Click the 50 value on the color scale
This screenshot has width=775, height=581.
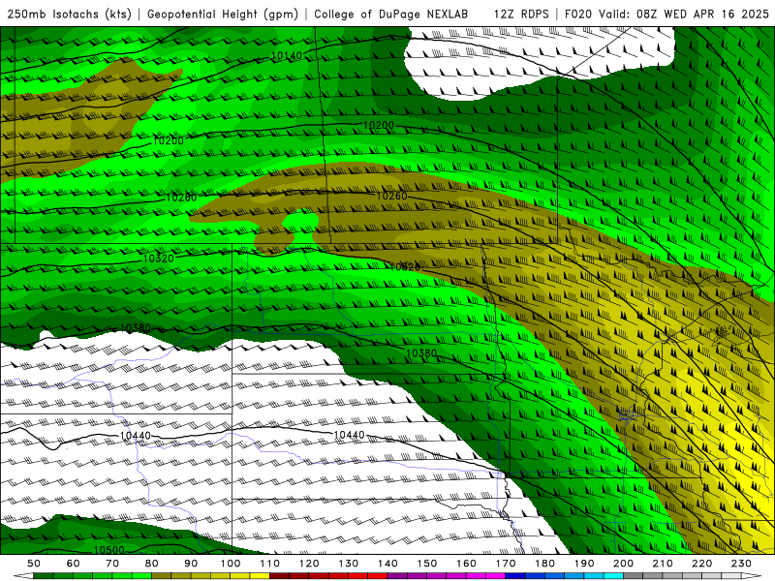point(34,564)
